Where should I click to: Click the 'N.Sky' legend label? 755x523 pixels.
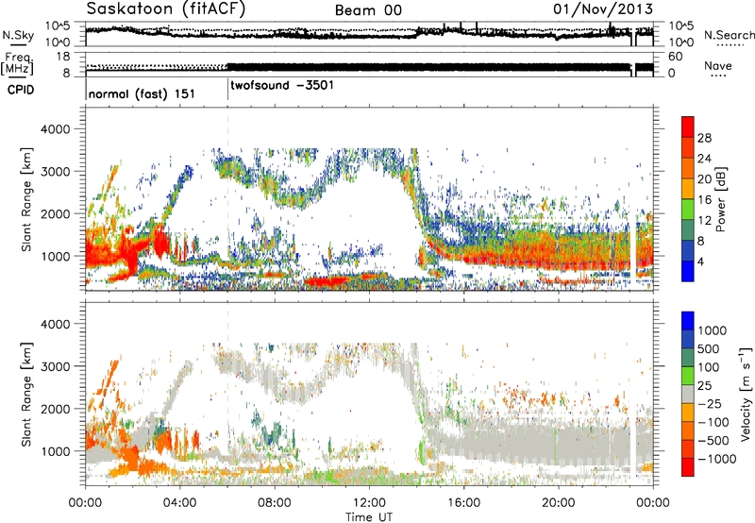pos(18,35)
